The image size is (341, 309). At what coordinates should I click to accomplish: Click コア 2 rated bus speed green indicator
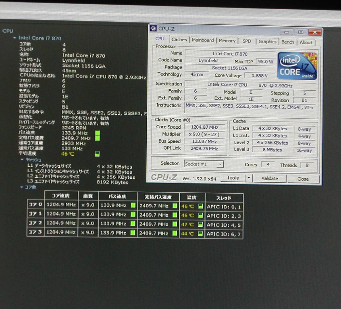click(175, 224)
